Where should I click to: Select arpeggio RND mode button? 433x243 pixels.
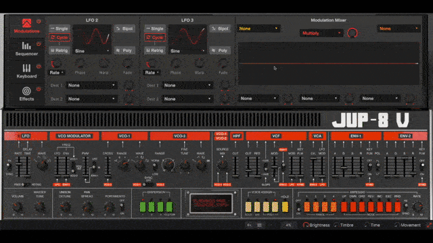click(x=397, y=207)
